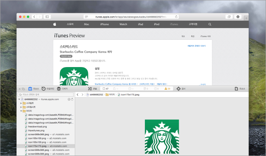
Task: Click the resource content search field
Action: click(x=46, y=94)
